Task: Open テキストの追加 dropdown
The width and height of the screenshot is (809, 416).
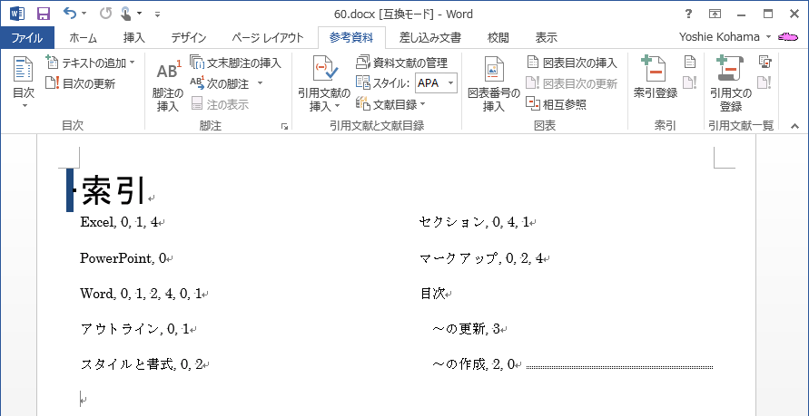Action: pos(91,63)
